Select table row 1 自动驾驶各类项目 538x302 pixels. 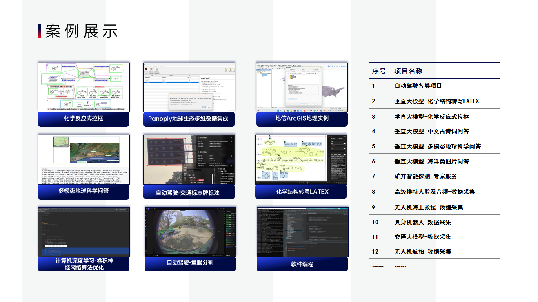(418, 86)
